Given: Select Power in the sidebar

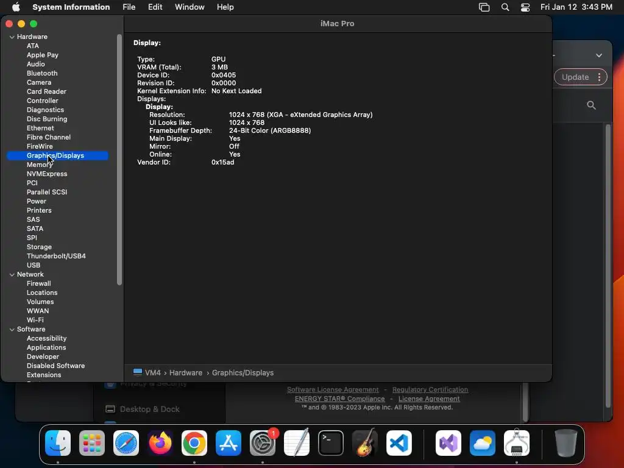Looking at the screenshot, I should [x=36, y=201].
